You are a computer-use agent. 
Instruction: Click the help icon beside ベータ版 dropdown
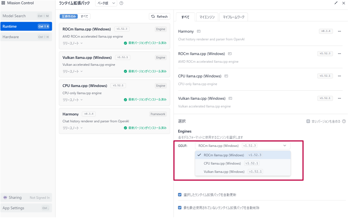click(x=121, y=3)
